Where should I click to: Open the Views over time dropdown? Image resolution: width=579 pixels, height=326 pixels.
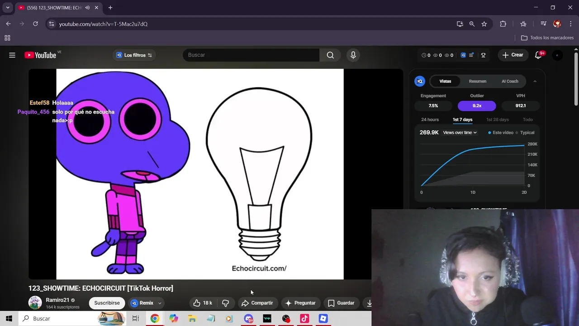(x=460, y=133)
